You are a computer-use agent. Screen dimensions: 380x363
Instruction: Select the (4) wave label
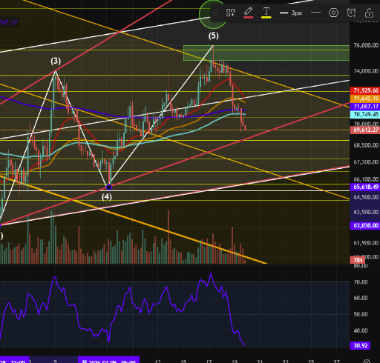tap(107, 197)
